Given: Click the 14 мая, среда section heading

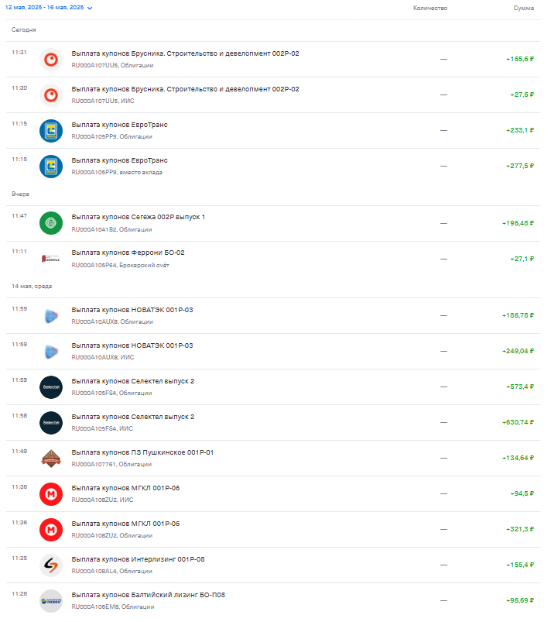Looking at the screenshot, I should (32, 287).
